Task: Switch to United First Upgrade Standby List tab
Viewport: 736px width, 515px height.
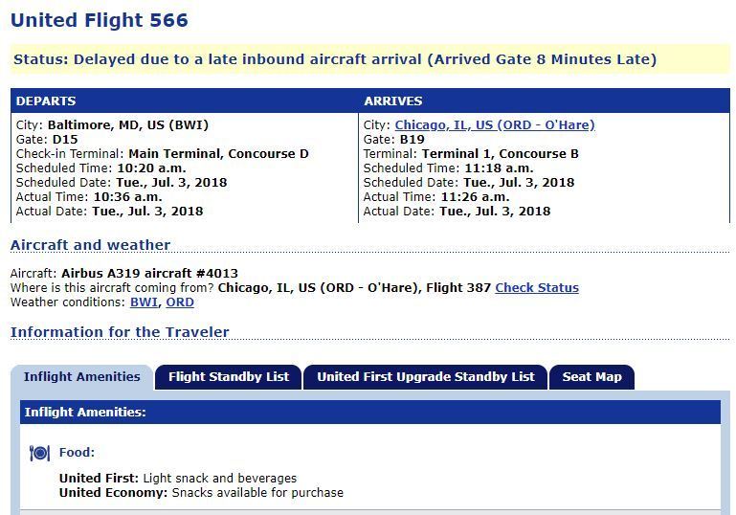Action: 426,377
